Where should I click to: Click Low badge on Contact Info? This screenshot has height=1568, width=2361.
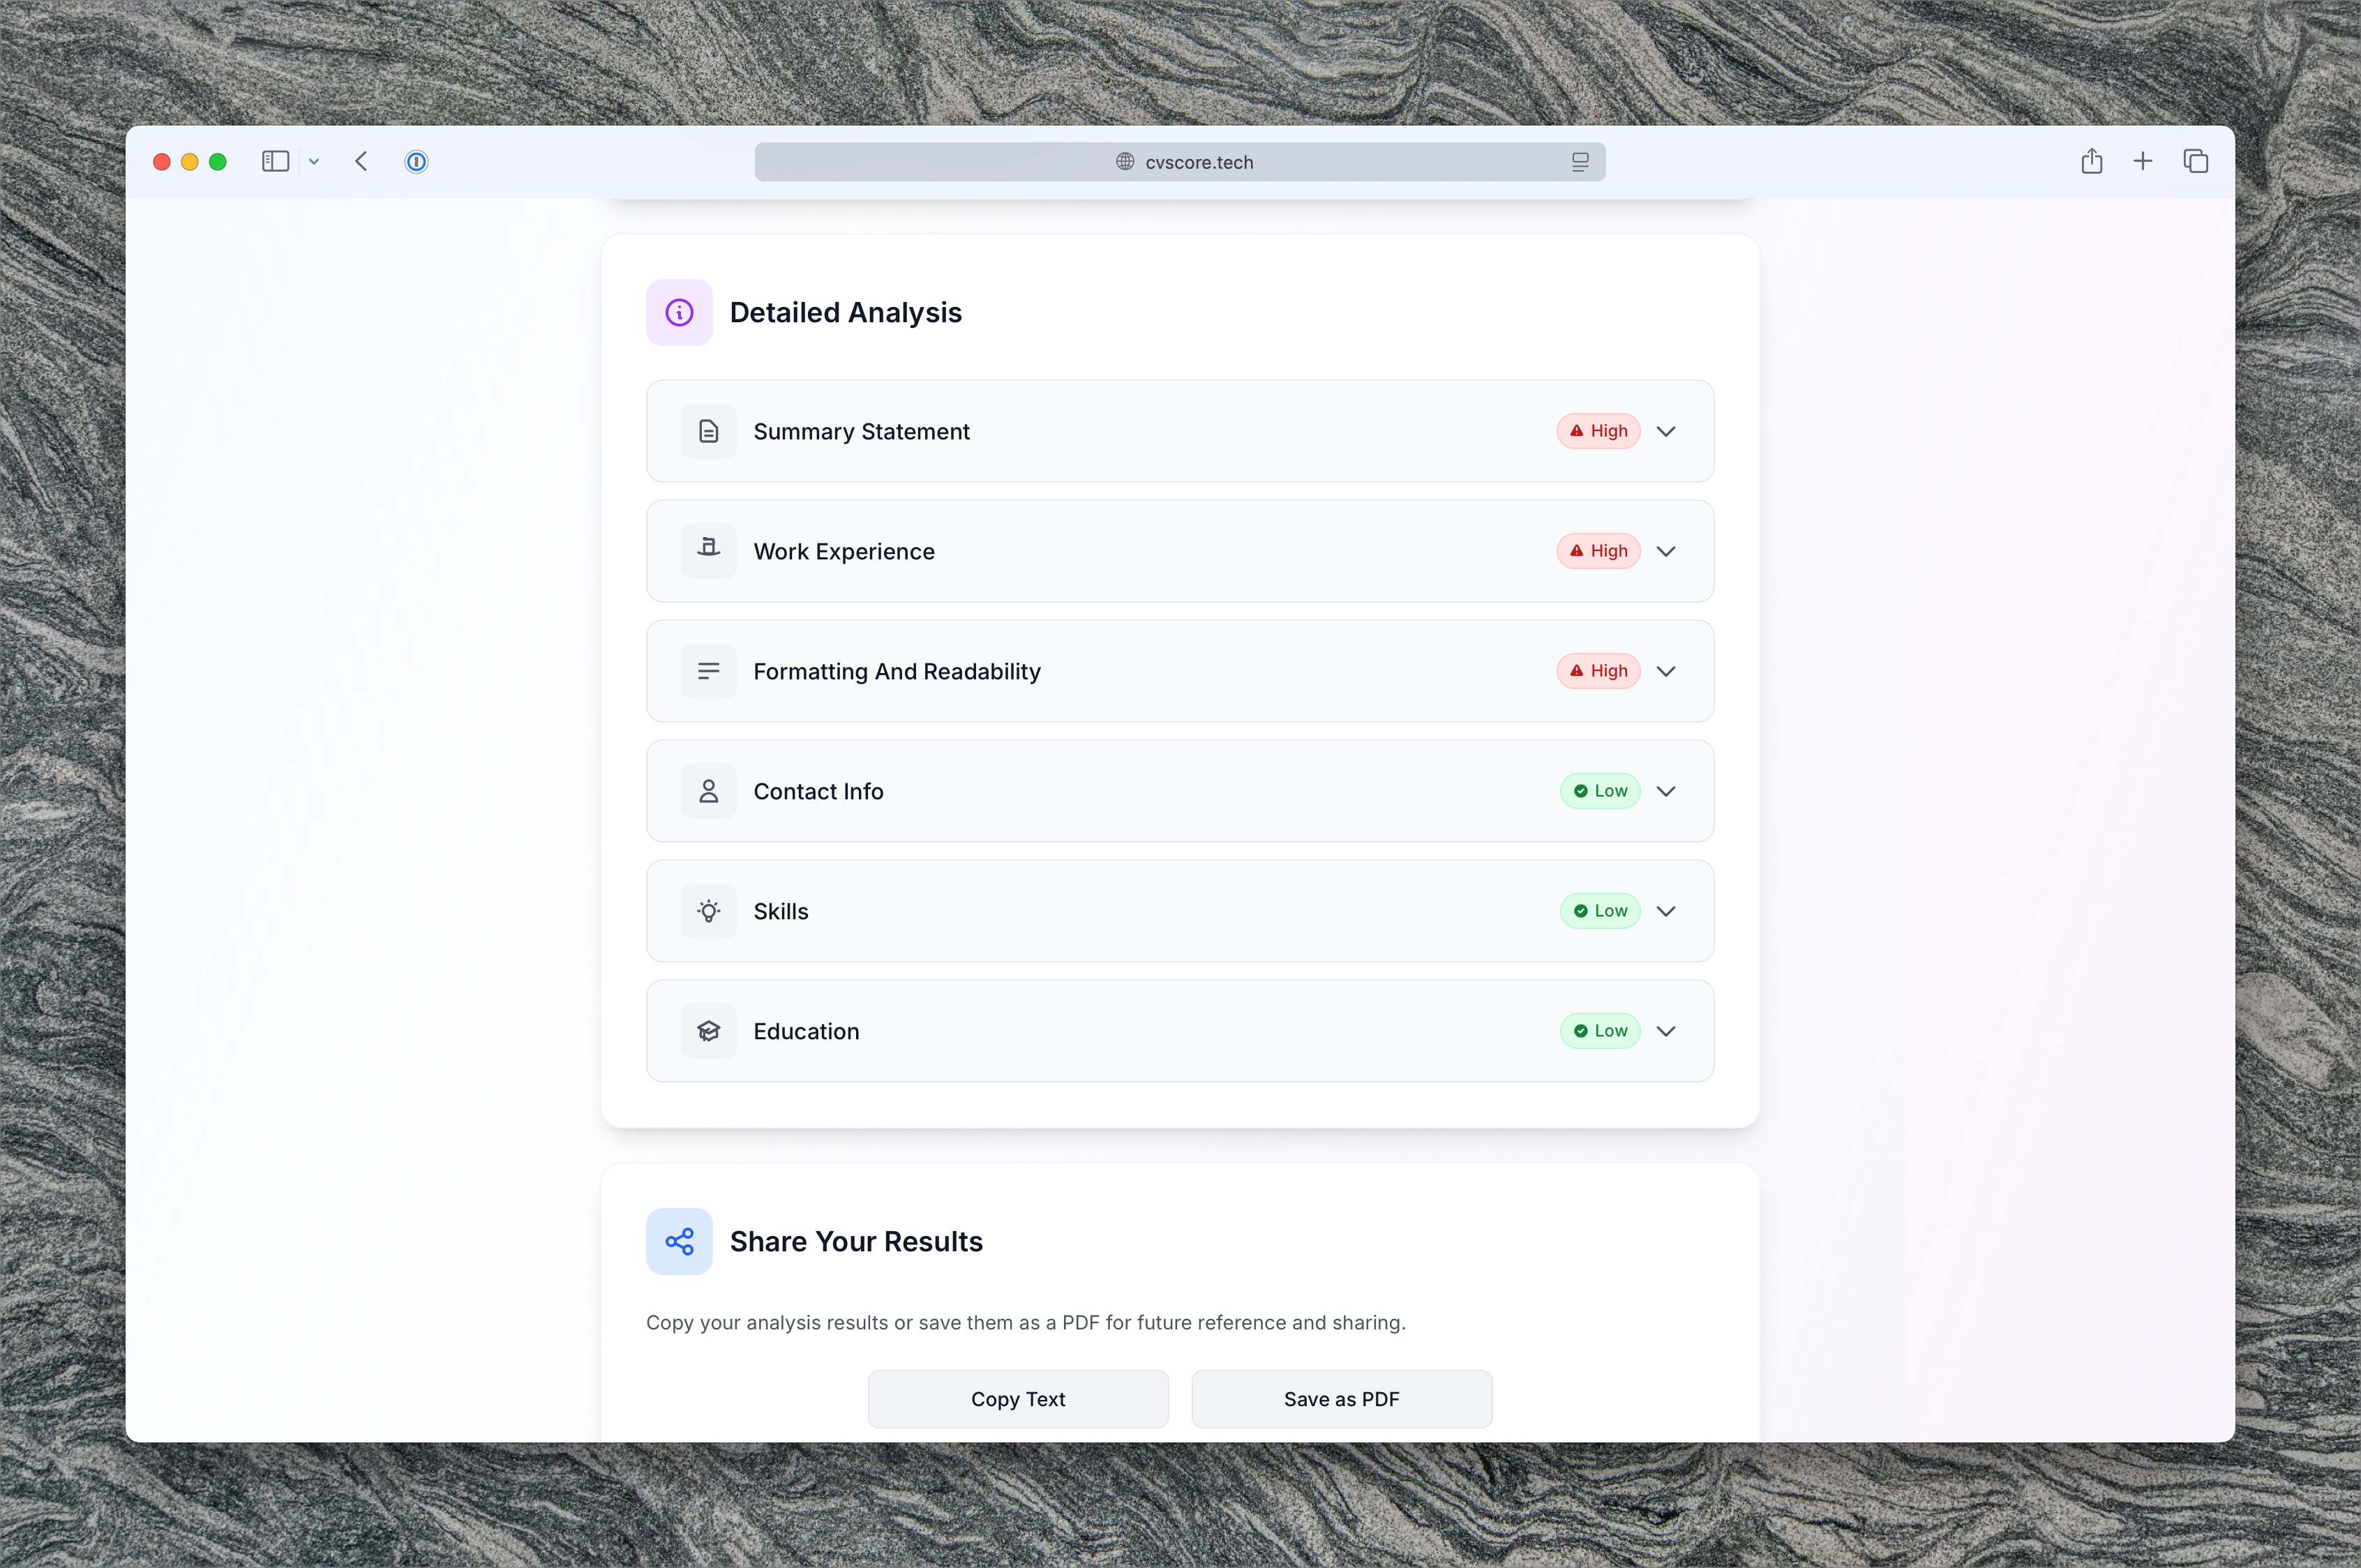(x=1600, y=791)
